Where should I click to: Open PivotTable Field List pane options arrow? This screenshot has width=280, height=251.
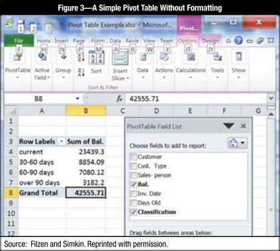pos(228,126)
